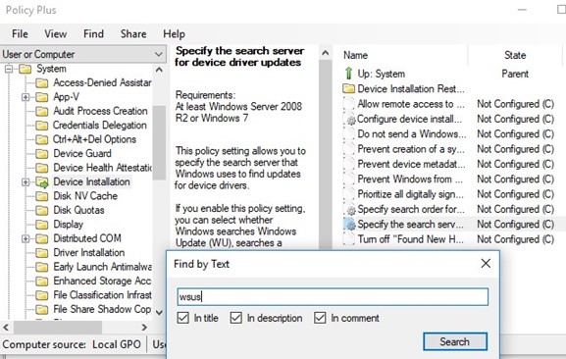566x359 pixels.
Task: Click the policy icon for Allow remote access
Action: pyautogui.click(x=348, y=104)
